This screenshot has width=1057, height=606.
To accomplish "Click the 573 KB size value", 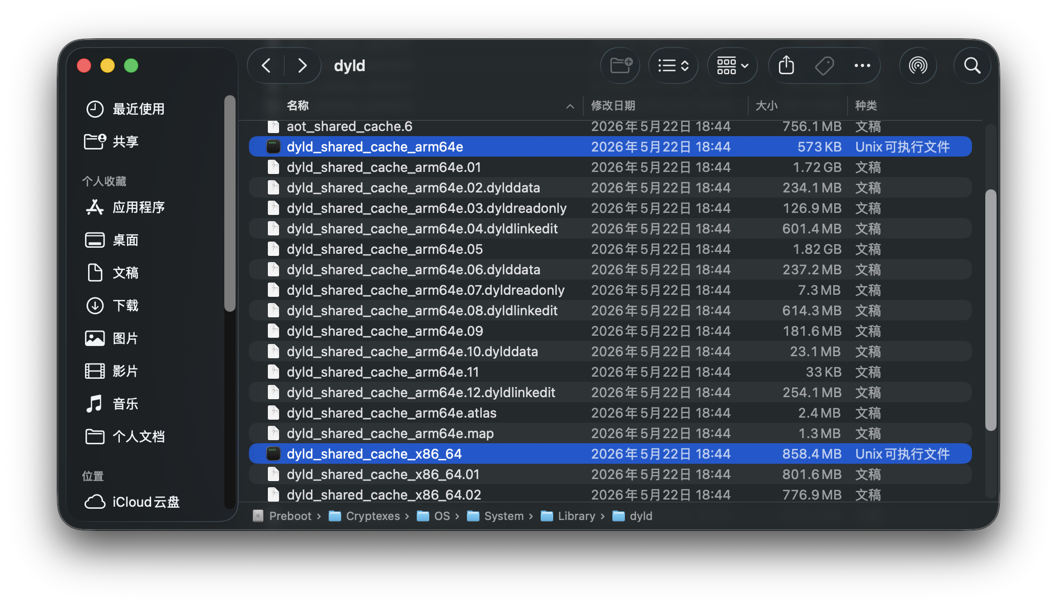I will click(819, 147).
